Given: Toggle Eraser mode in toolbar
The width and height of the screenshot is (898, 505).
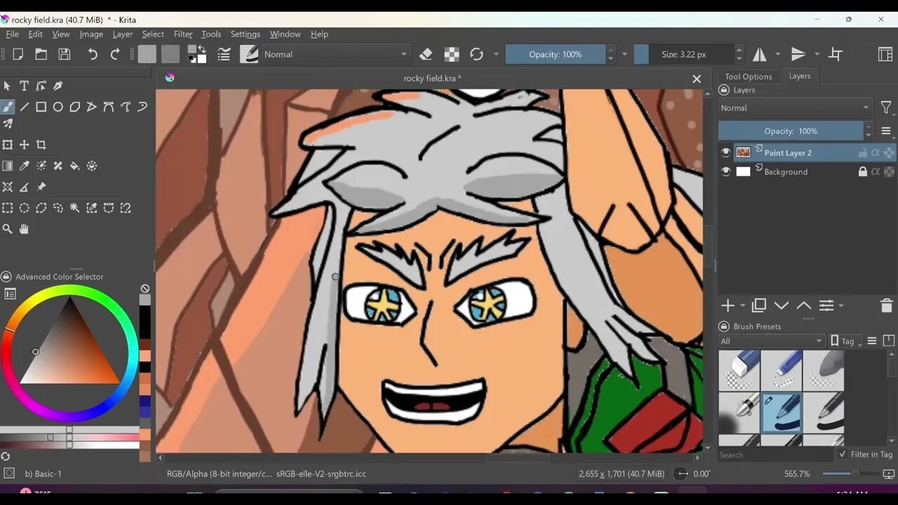Looking at the screenshot, I should click(x=426, y=54).
